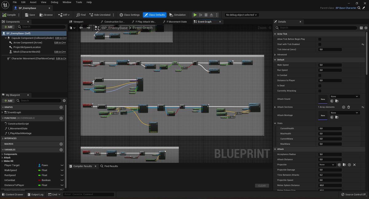
Task: Toggle Start with Tick Enabled checkbox
Action: [x=320, y=44]
